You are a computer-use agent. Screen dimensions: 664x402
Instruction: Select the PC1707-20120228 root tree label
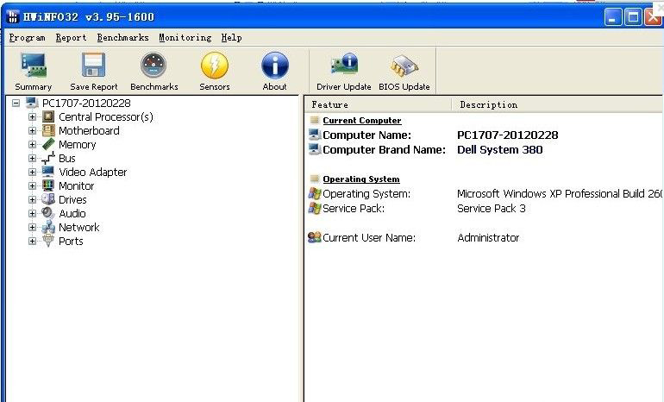tap(86, 103)
